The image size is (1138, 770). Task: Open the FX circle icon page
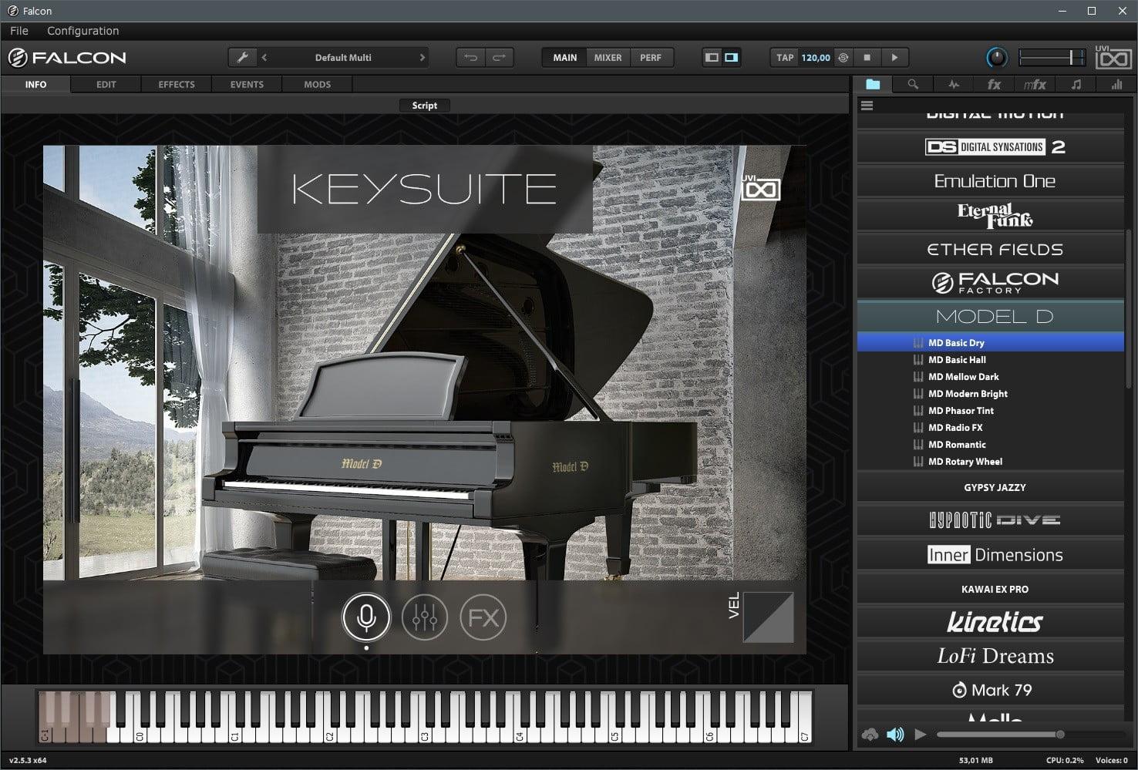tap(483, 617)
